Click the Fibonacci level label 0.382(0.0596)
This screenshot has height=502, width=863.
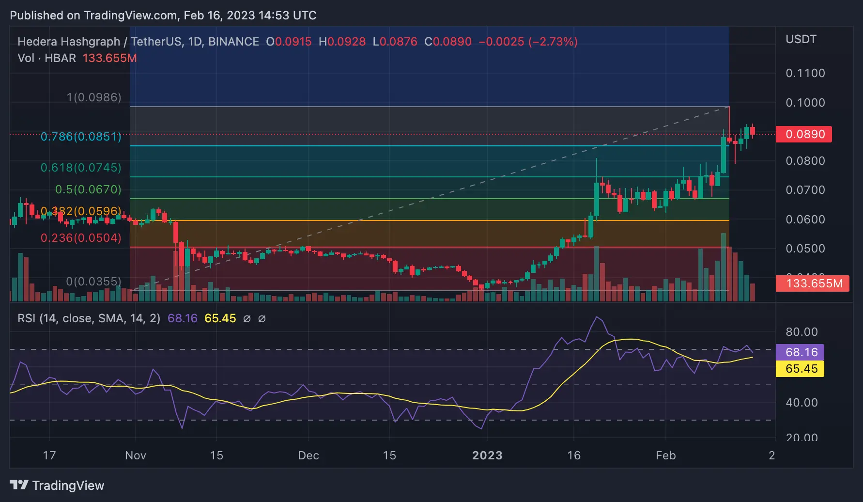click(x=81, y=211)
